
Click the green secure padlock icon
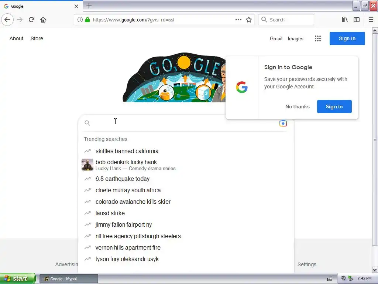[x=87, y=20]
